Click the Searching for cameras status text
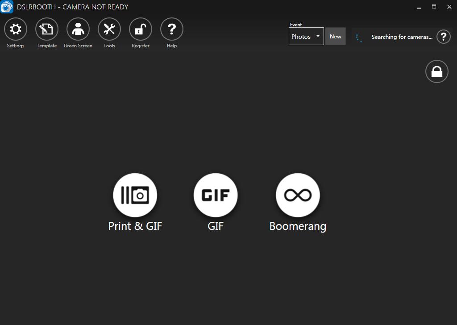Image resolution: width=457 pixels, height=325 pixels. 401,37
